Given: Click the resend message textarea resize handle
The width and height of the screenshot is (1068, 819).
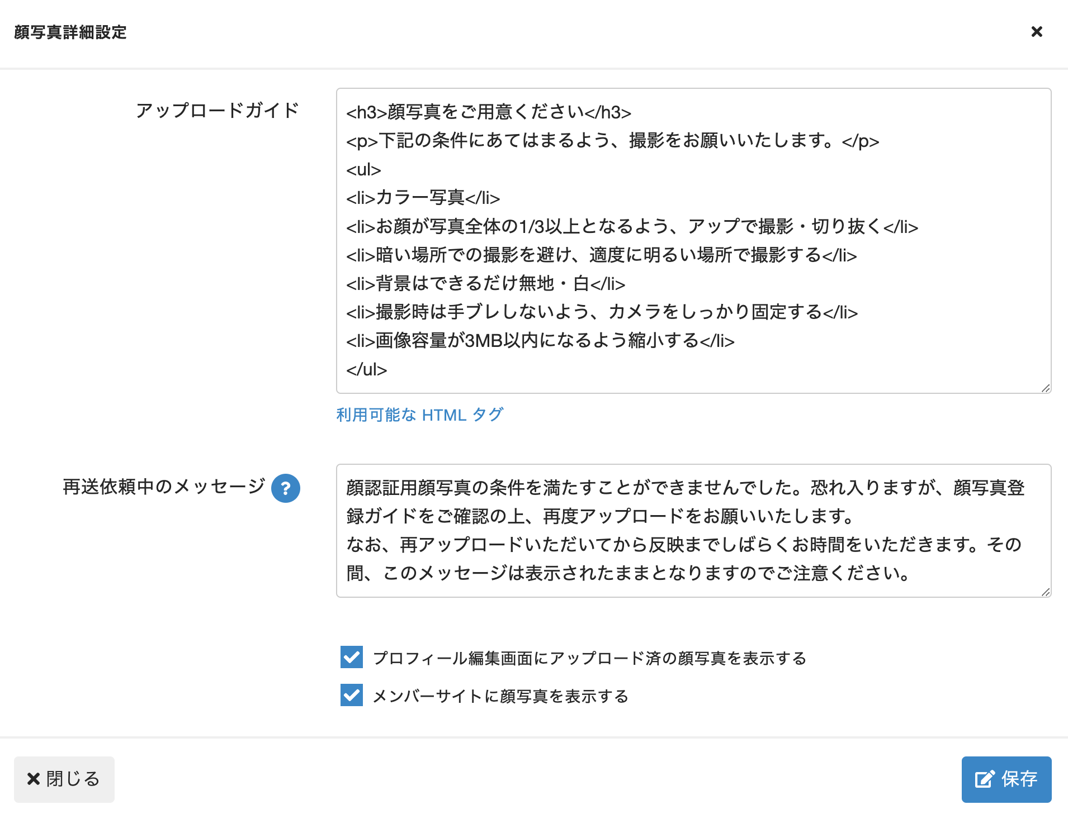Looking at the screenshot, I should (x=1046, y=592).
